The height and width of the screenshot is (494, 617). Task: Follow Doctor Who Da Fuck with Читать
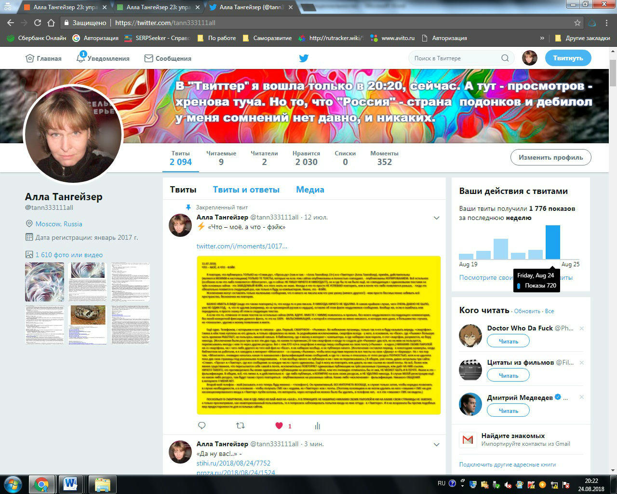[x=508, y=341]
